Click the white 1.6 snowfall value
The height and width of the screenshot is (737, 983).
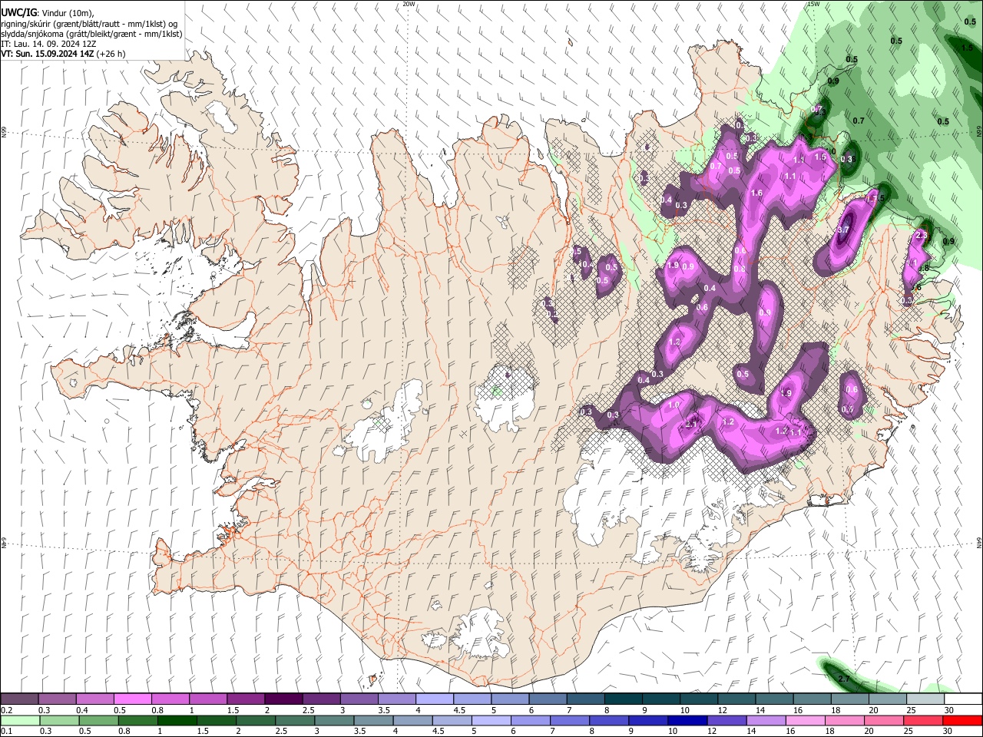[x=756, y=193]
